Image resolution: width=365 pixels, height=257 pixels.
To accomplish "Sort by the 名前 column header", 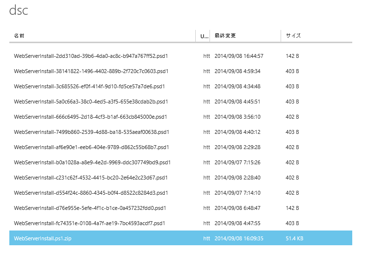I will (19, 36).
